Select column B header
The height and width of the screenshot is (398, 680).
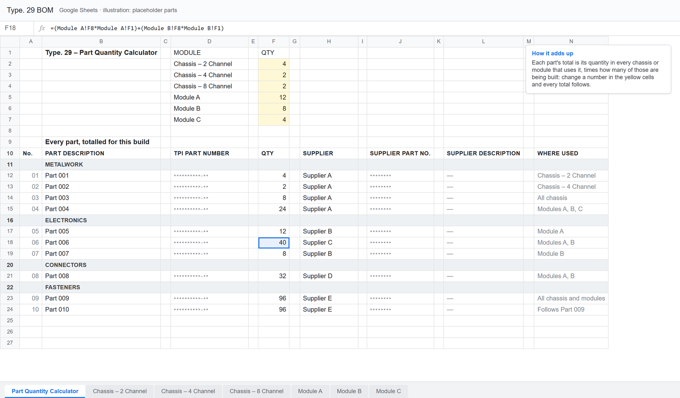pos(101,42)
